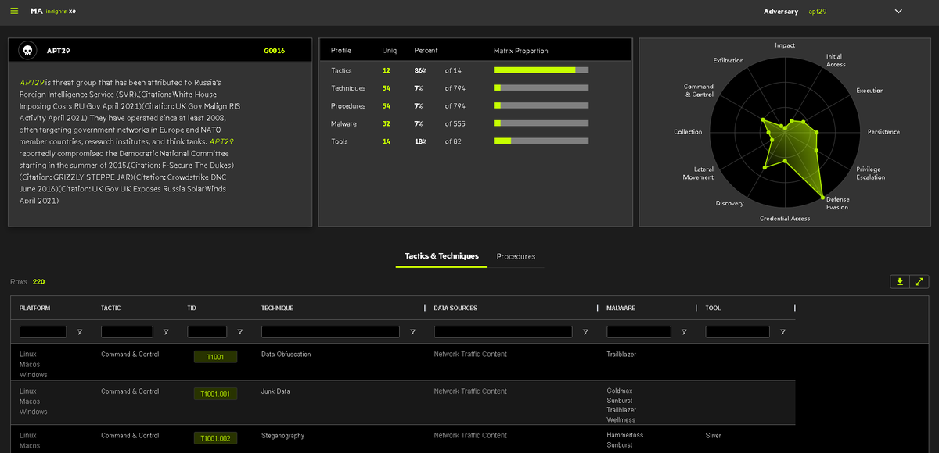The width and height of the screenshot is (939, 453).
Task: Open technique T1001 badge
Action: click(x=215, y=357)
